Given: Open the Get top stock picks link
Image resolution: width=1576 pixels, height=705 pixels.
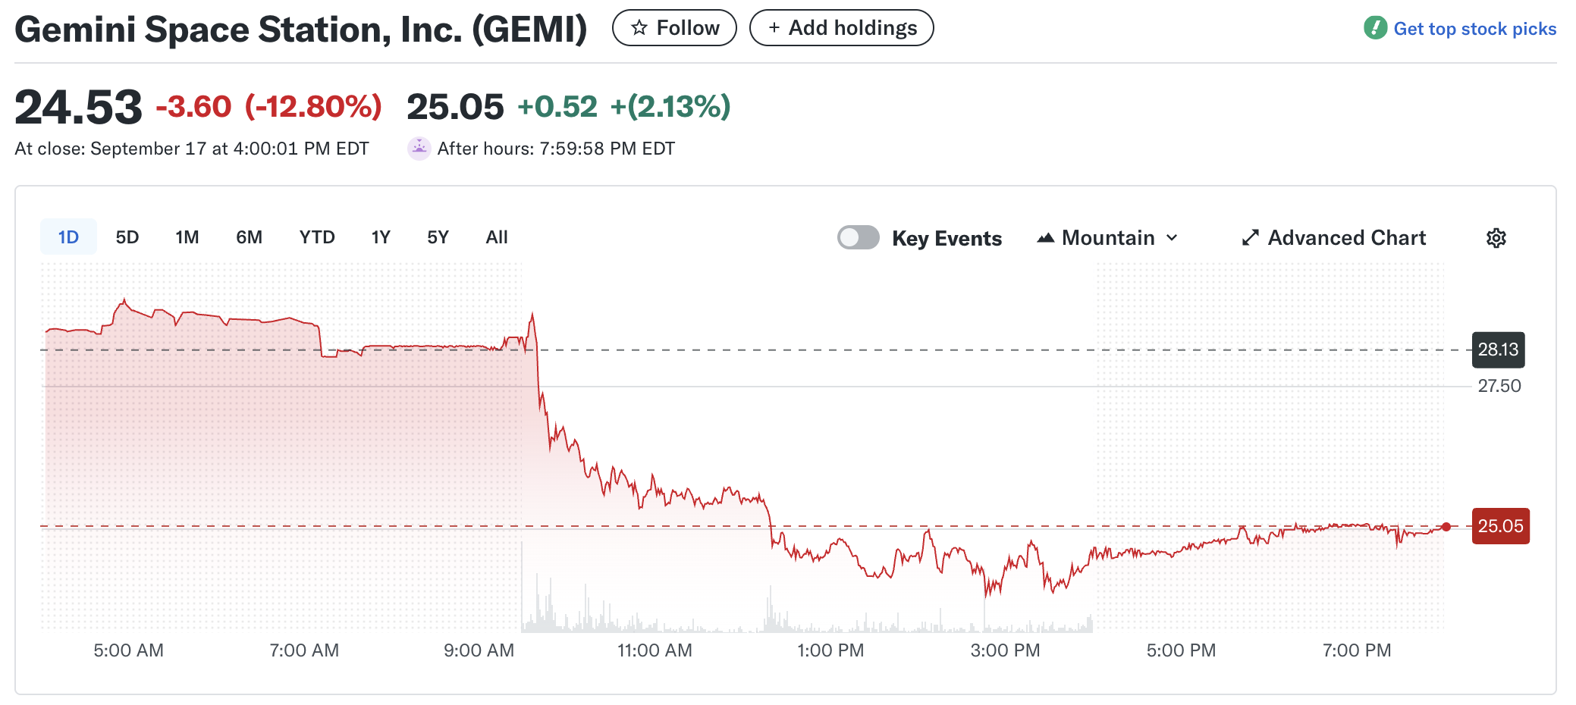Looking at the screenshot, I should tap(1474, 29).
